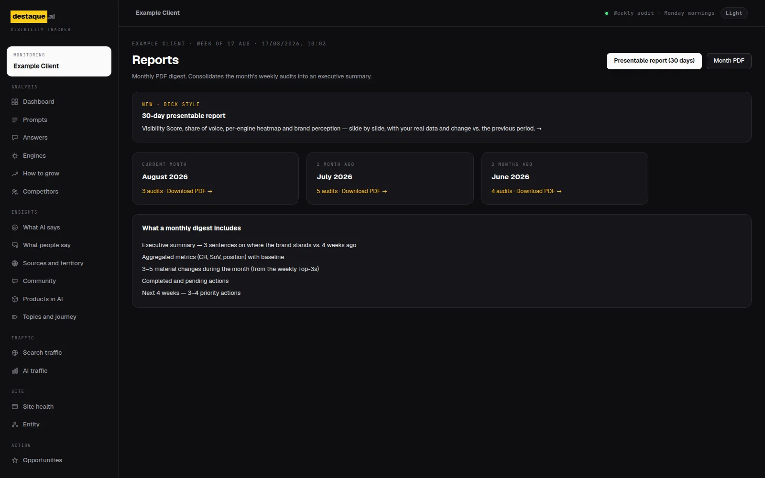The image size is (765, 478).
Task: Click the Competitors people icon
Action: [15, 192]
